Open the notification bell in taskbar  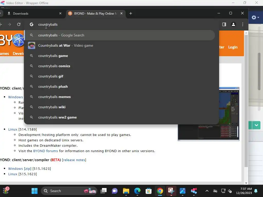[256, 191]
